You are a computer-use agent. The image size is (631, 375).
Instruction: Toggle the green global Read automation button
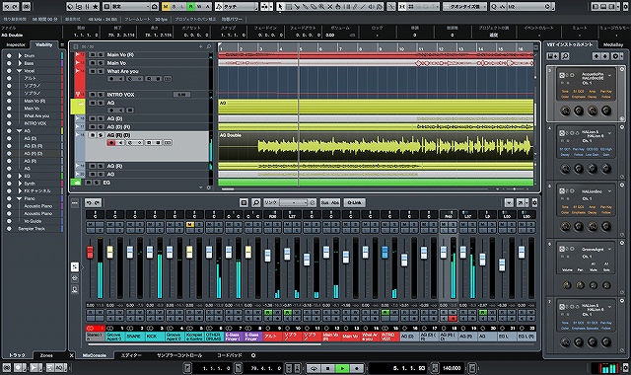click(191, 7)
